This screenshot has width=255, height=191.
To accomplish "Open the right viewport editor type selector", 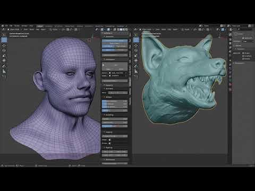I will tap(135, 29).
